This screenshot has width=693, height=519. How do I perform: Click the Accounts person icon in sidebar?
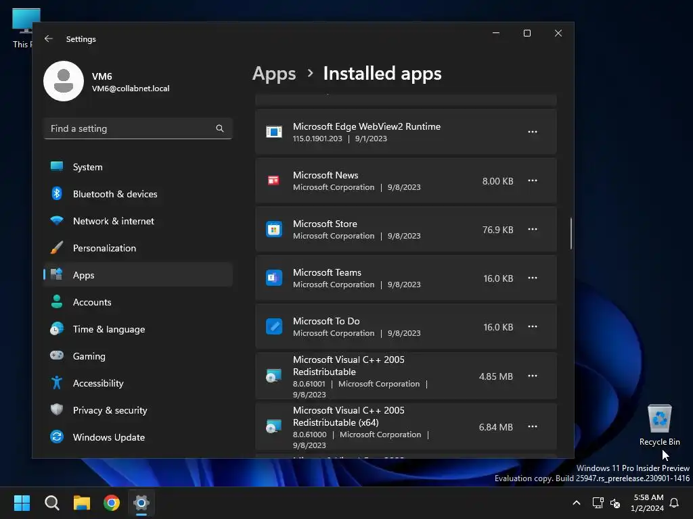coord(57,301)
